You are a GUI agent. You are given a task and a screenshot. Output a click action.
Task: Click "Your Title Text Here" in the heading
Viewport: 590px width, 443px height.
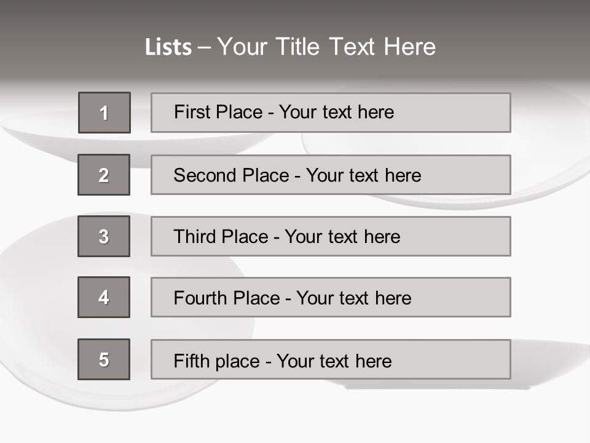pos(326,47)
